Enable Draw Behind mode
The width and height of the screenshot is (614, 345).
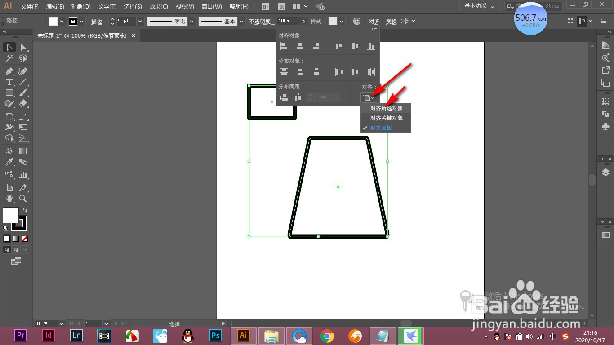16,249
